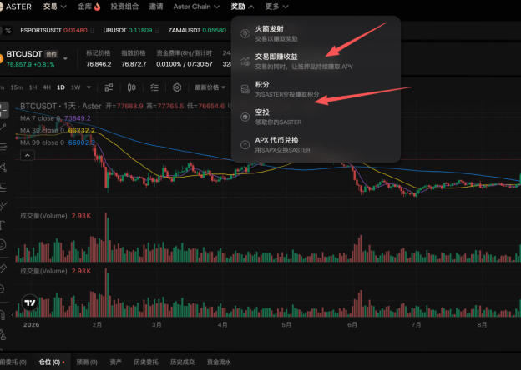The width and height of the screenshot is (521, 370).
Task: Change the candlestick chart type icon
Action: 132,87
